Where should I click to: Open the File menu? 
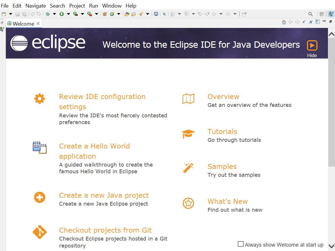click(5, 6)
